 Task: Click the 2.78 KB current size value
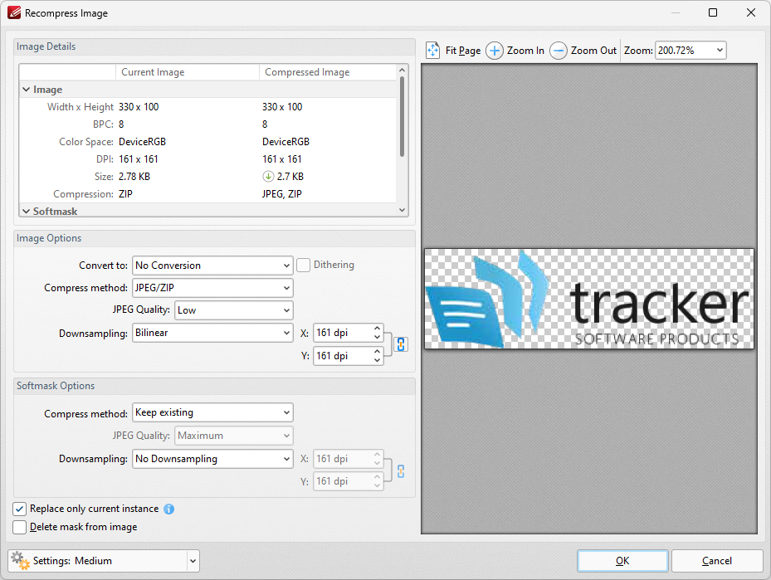(x=134, y=177)
